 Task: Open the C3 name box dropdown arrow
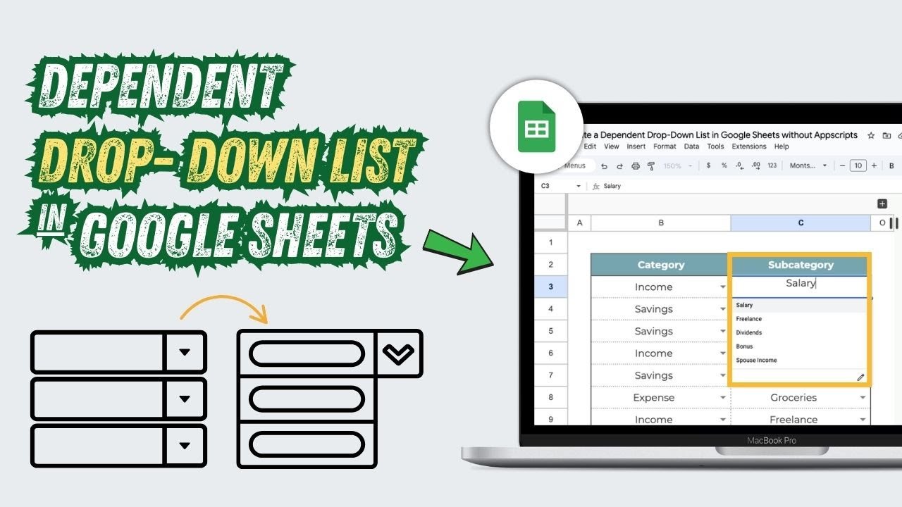579,187
